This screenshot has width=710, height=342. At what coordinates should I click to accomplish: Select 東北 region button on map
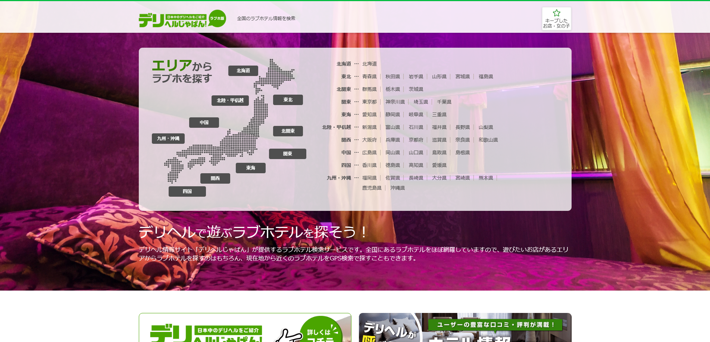[288, 100]
